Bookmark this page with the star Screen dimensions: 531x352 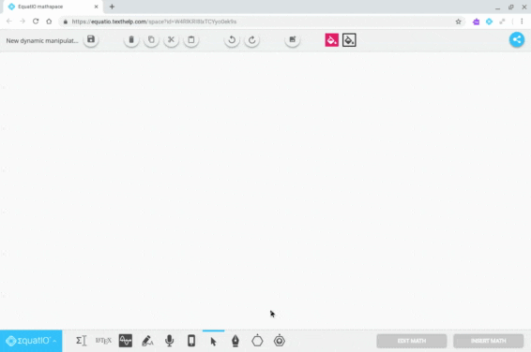coord(458,22)
